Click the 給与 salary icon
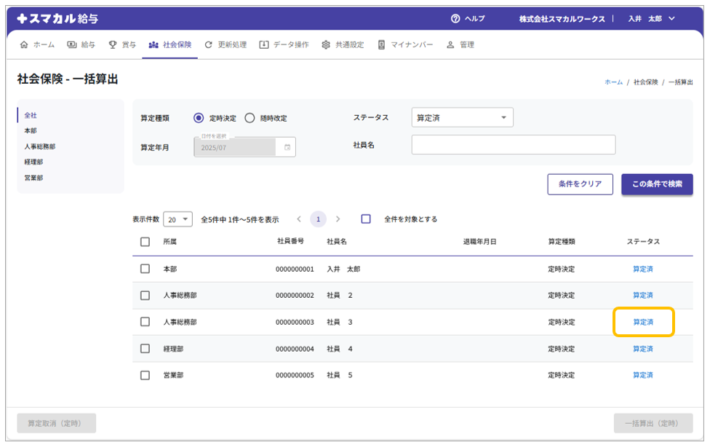Screen dimensions: 710x445 pos(72,44)
